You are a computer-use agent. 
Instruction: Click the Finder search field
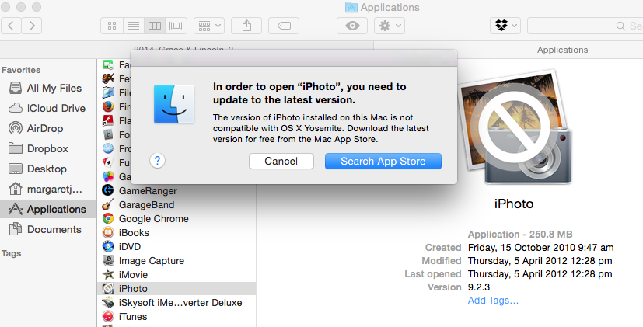585,26
